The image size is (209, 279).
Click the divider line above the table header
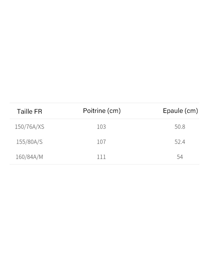click(x=104, y=103)
